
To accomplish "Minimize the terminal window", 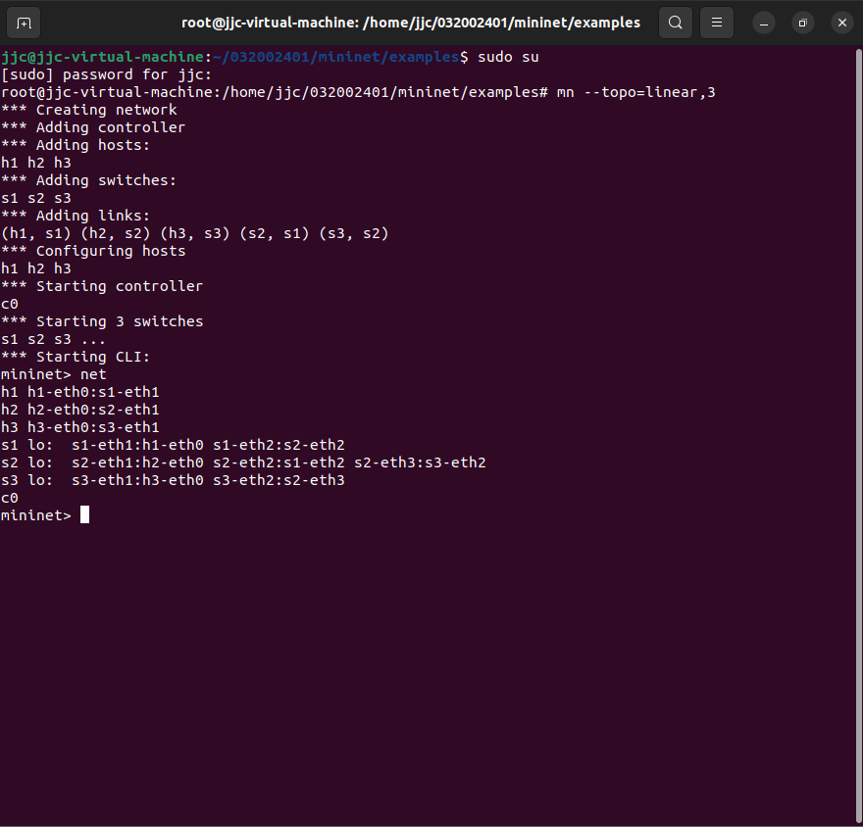I will click(x=763, y=24).
